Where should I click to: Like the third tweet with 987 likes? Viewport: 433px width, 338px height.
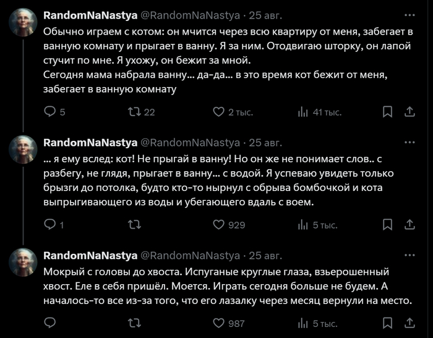pos(229,323)
